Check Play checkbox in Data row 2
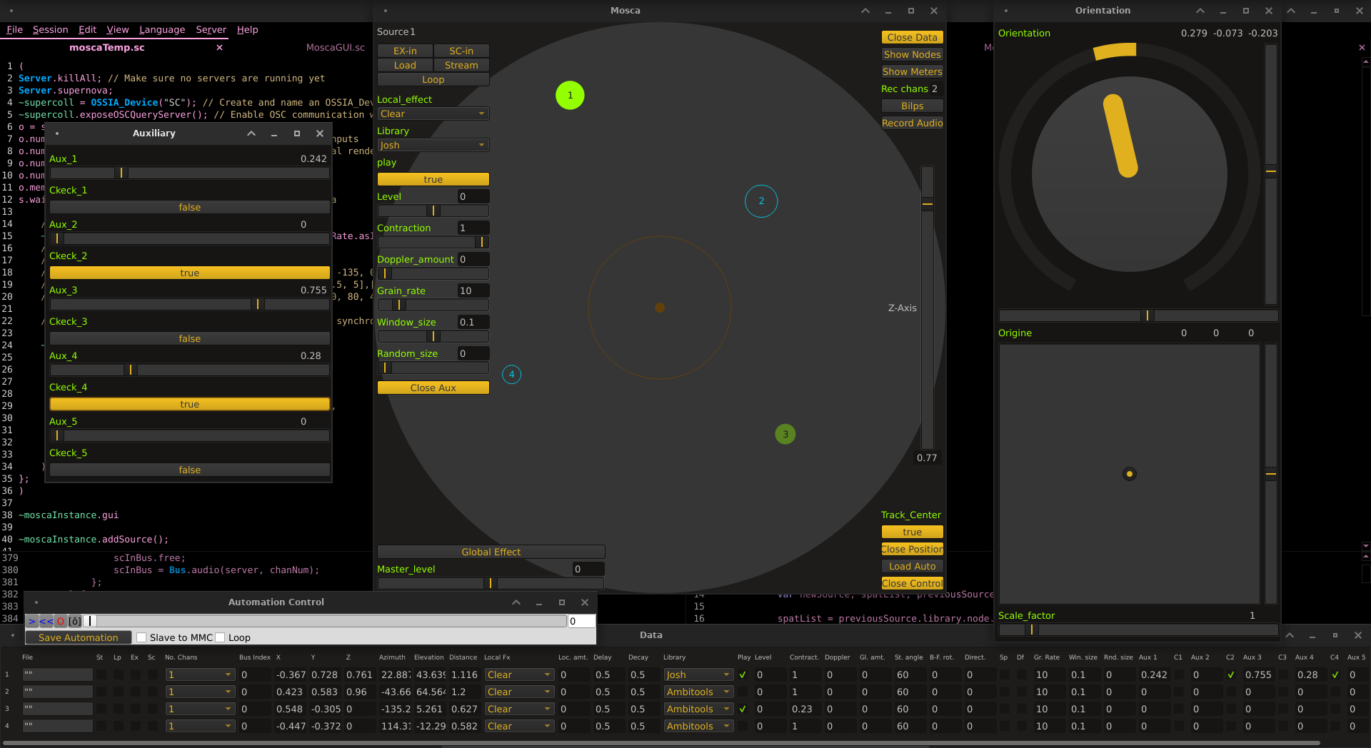This screenshot has width=1371, height=748. point(743,692)
